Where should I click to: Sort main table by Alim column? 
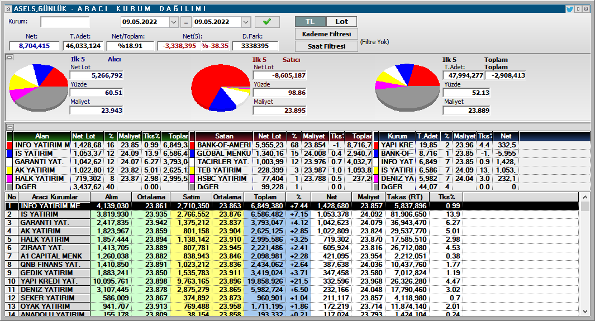[111, 197]
